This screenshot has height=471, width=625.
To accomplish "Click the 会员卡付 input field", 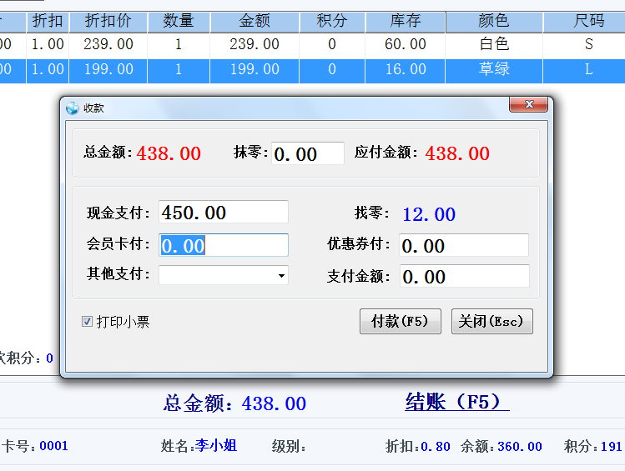I will point(223,245).
